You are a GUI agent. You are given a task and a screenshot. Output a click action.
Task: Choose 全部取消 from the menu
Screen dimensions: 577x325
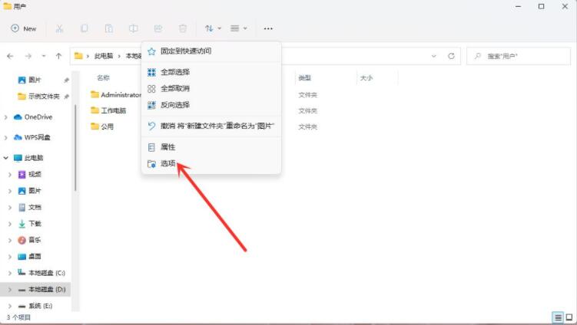pyautogui.click(x=211, y=88)
